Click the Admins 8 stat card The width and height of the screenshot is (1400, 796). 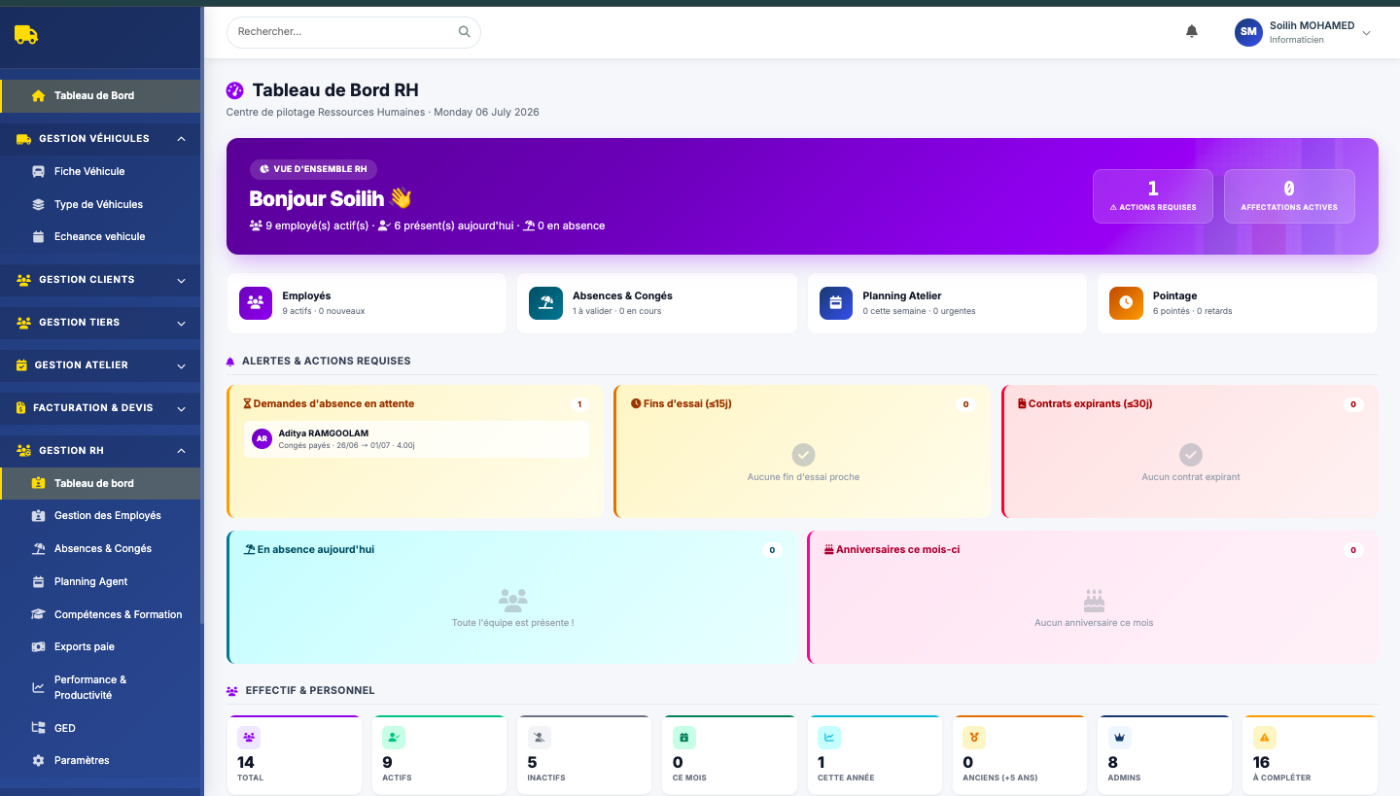pyautogui.click(x=1165, y=755)
